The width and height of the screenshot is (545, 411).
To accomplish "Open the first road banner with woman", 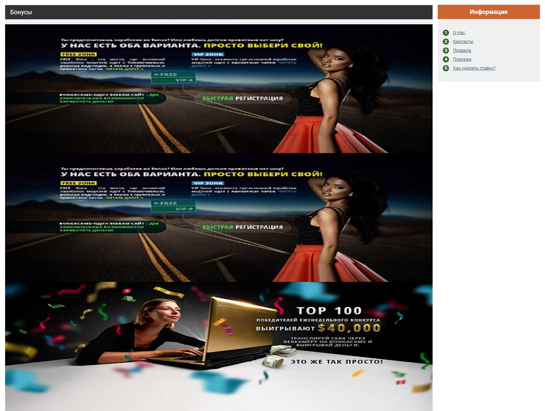I will (218, 89).
